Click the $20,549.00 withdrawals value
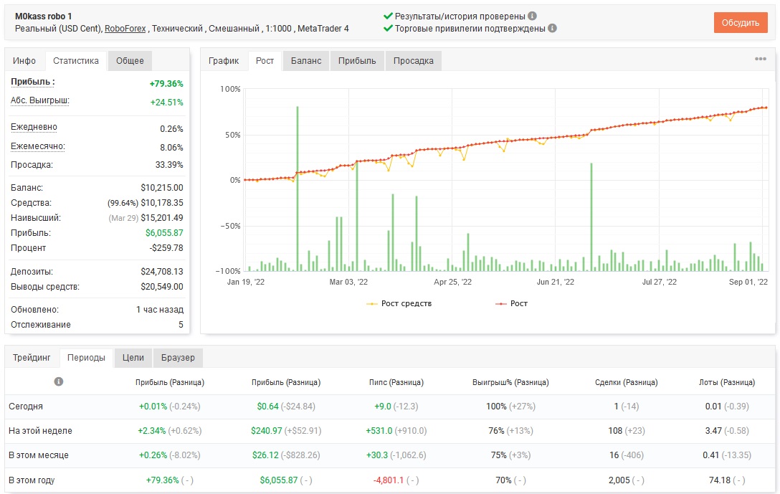 coord(162,287)
